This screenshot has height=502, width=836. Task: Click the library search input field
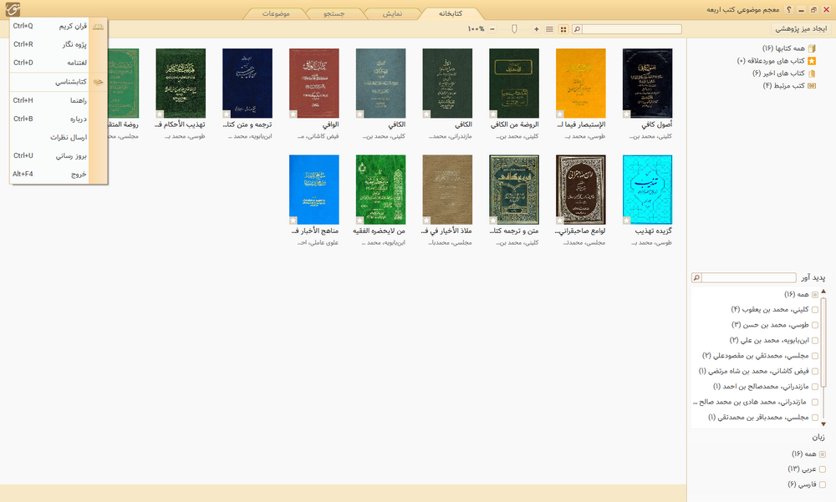click(x=631, y=29)
